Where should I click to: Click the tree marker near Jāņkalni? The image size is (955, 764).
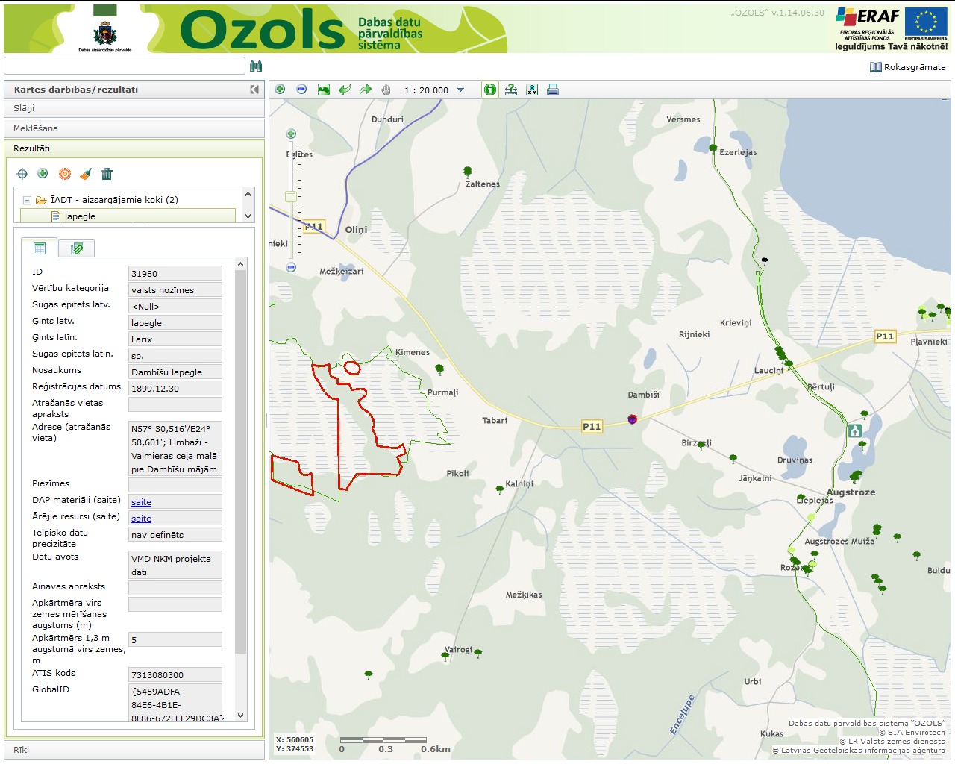(733, 459)
